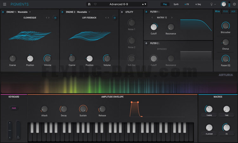The width and height of the screenshot is (238, 143).
Task: Switch to the FX view tab
Action: (x=187, y=4)
